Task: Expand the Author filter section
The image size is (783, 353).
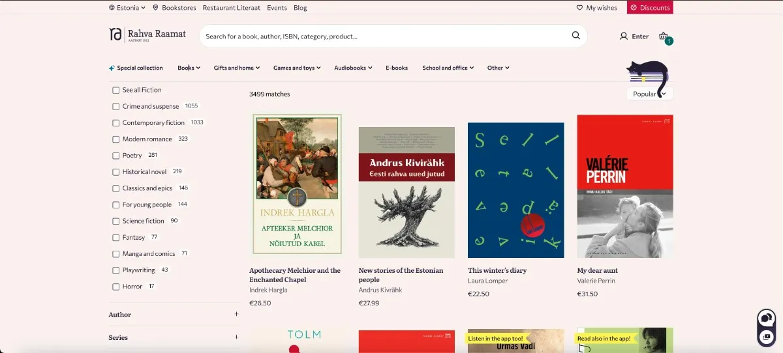Action: 174,315
